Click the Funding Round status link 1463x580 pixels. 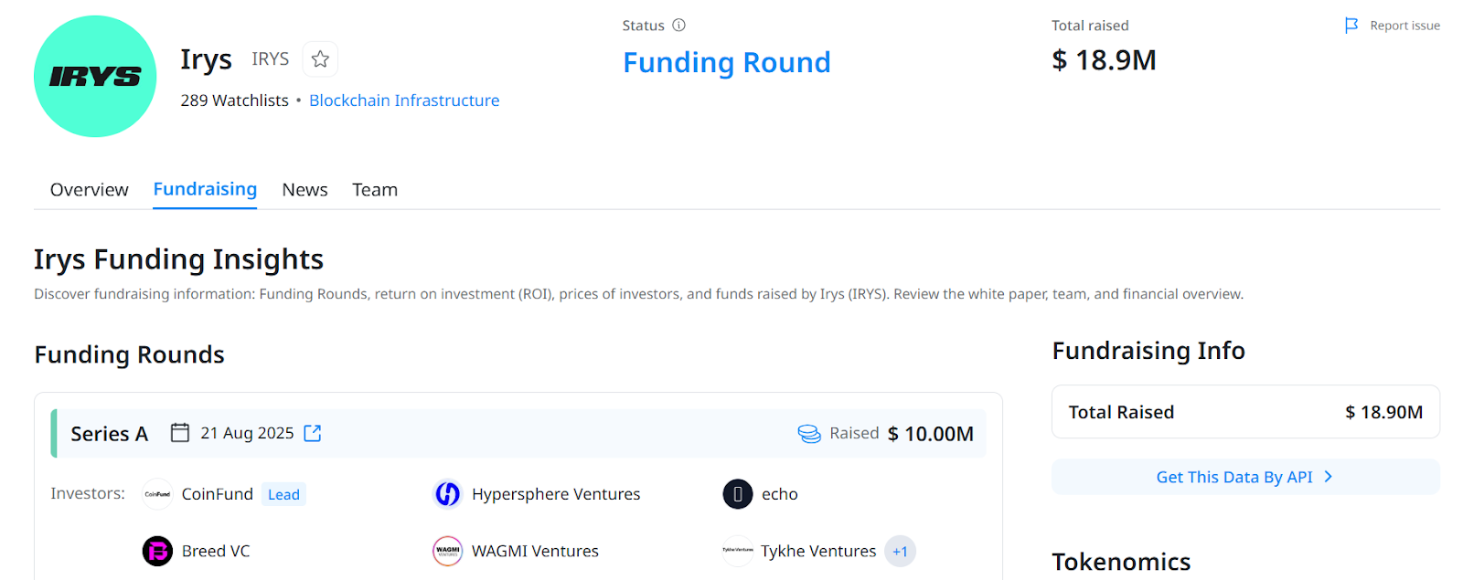(x=726, y=62)
